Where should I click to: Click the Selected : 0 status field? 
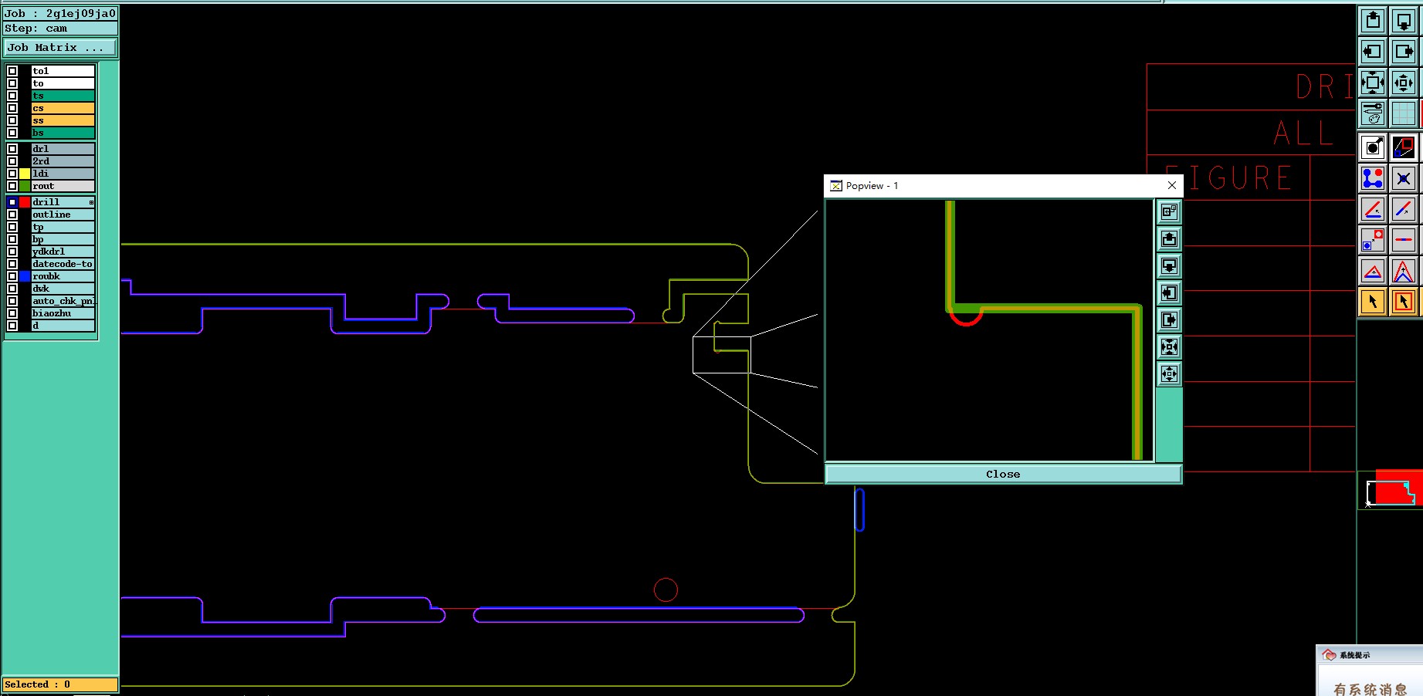(x=60, y=684)
